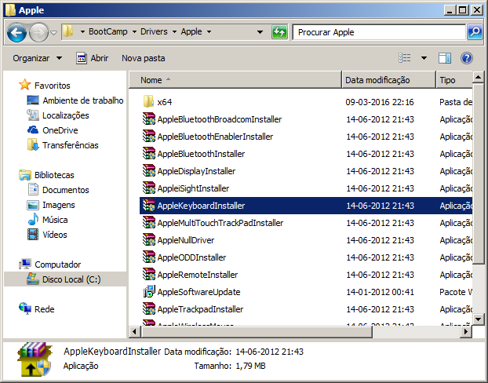Open recent locations dropdown beside Forward button

pyautogui.click(x=54, y=32)
